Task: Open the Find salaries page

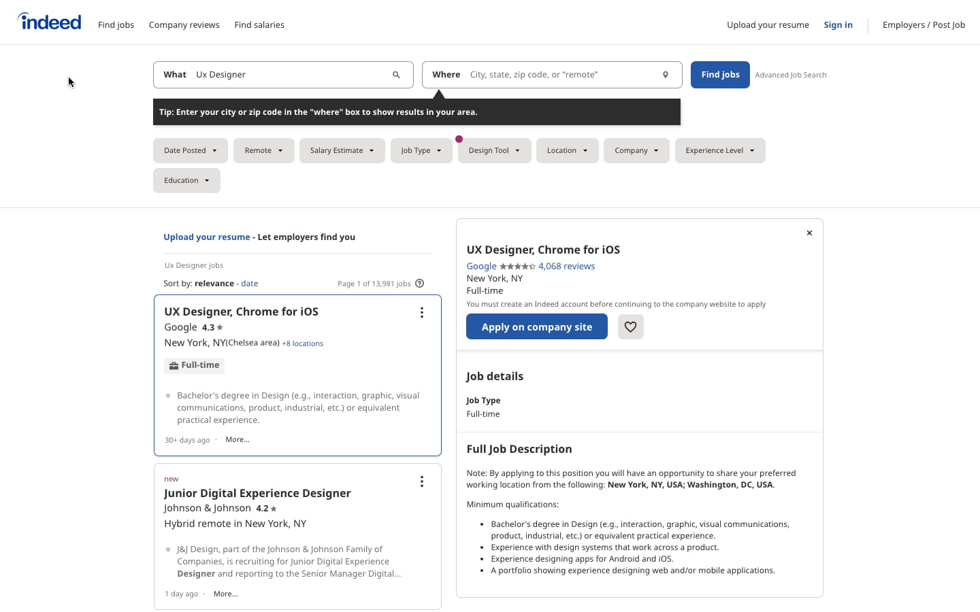Action: click(259, 24)
